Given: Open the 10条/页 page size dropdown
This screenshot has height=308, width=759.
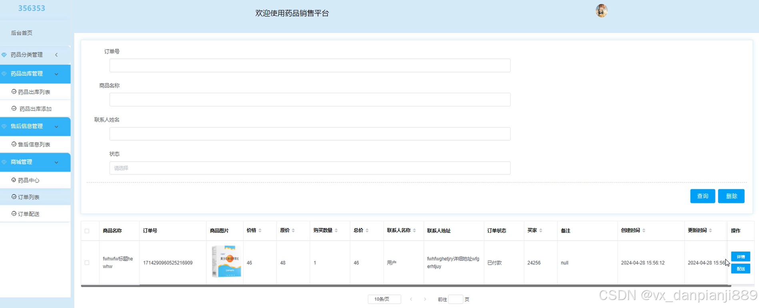Looking at the screenshot, I should coord(384,299).
